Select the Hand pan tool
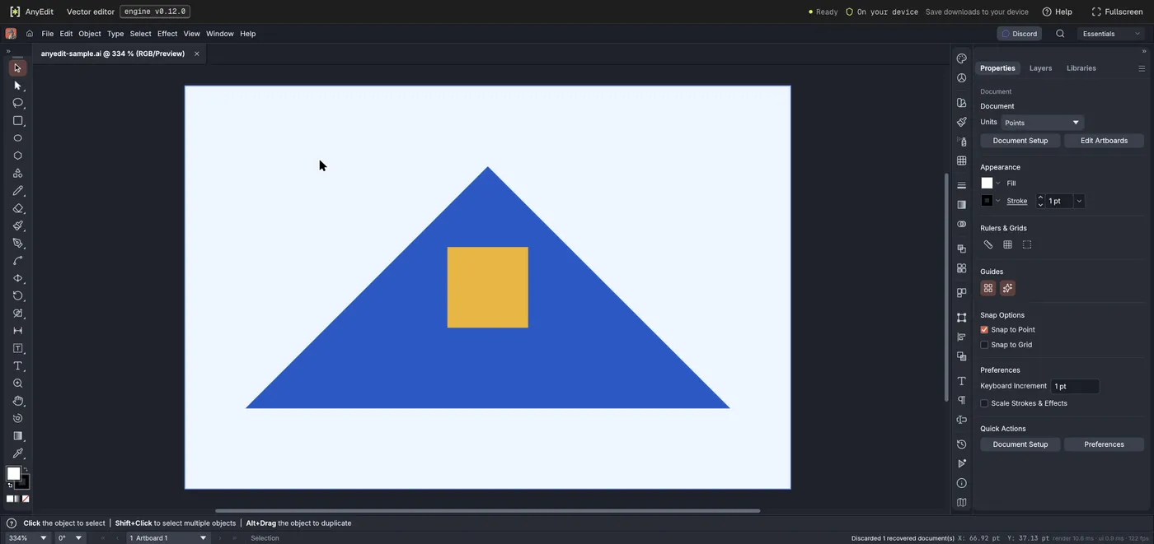The image size is (1154, 544). tap(17, 401)
